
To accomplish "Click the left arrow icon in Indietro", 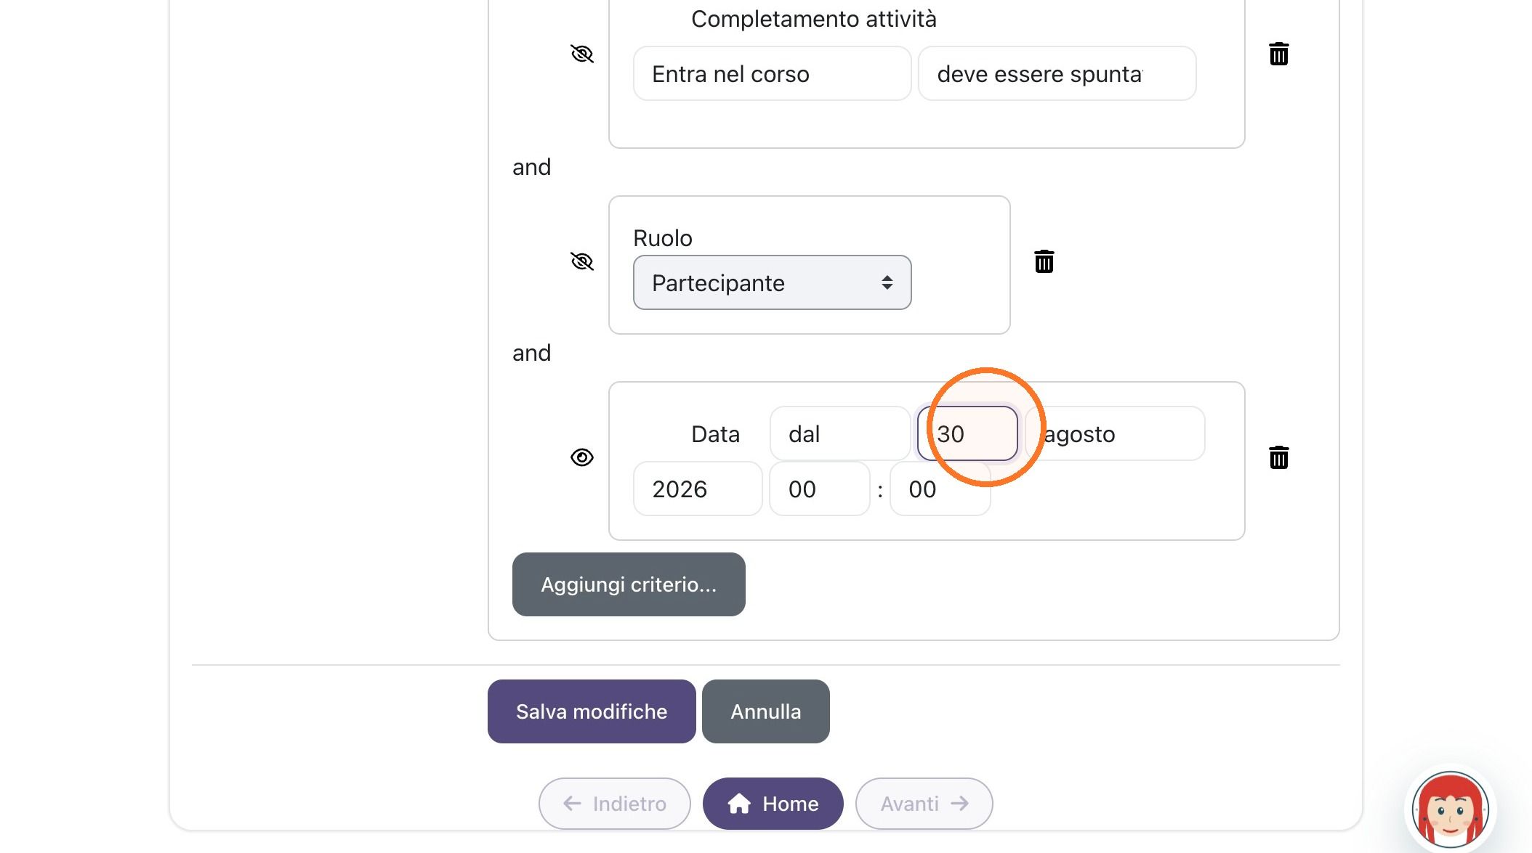I will coord(572,804).
